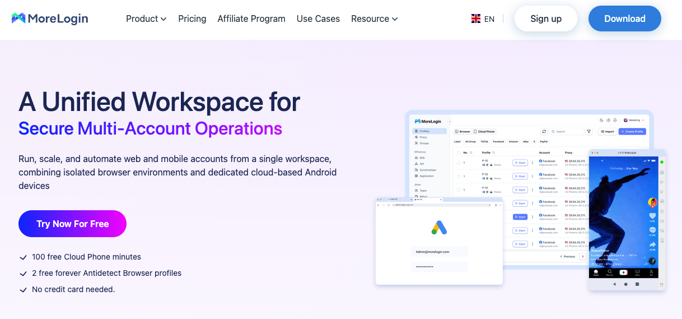This screenshot has height=319, width=682.
Task: Select Application in the preview sidebar
Action: pyautogui.click(x=424, y=176)
